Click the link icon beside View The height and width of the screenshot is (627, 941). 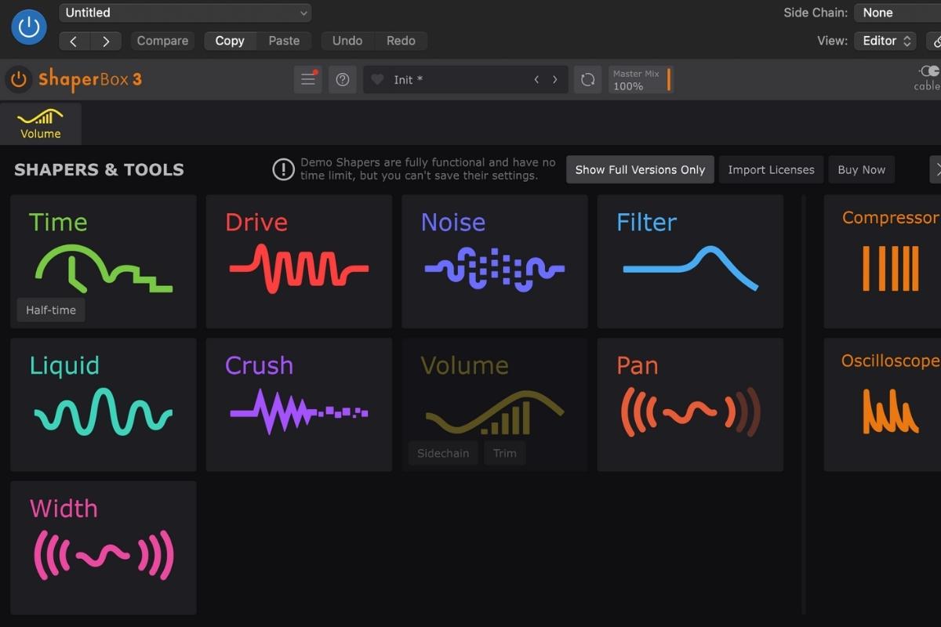tap(934, 41)
